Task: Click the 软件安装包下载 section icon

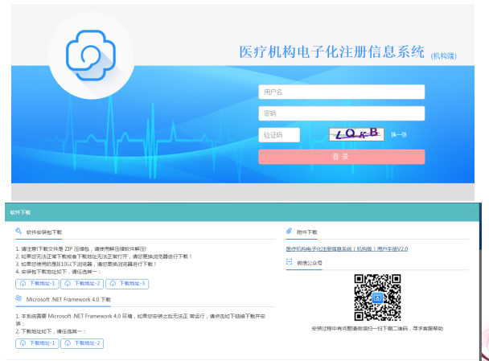Action: (x=18, y=232)
